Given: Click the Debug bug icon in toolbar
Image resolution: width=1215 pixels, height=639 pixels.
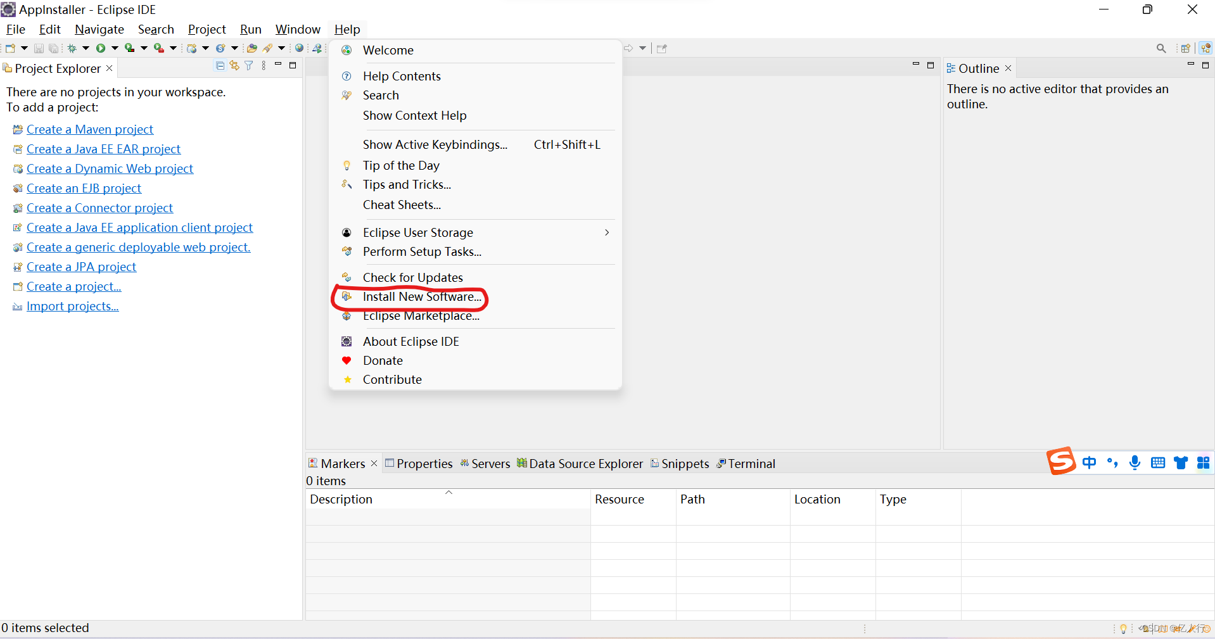Looking at the screenshot, I should pos(72,48).
